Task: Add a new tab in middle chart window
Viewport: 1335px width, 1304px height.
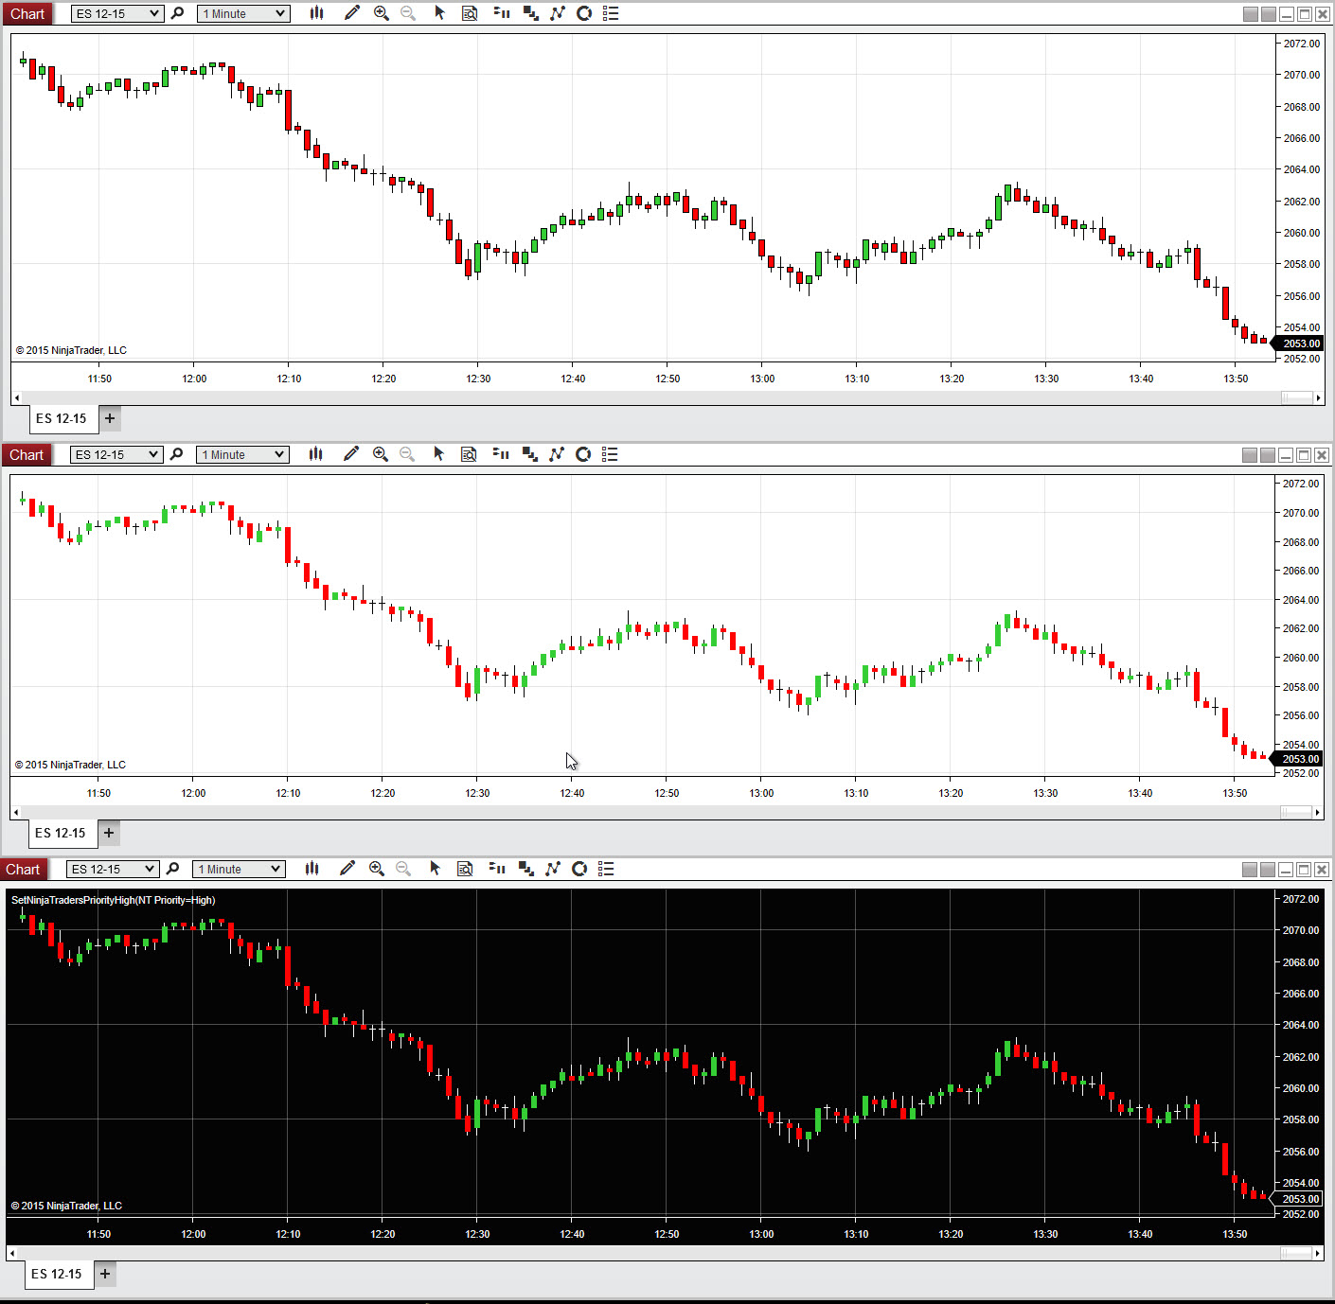Action: point(109,833)
